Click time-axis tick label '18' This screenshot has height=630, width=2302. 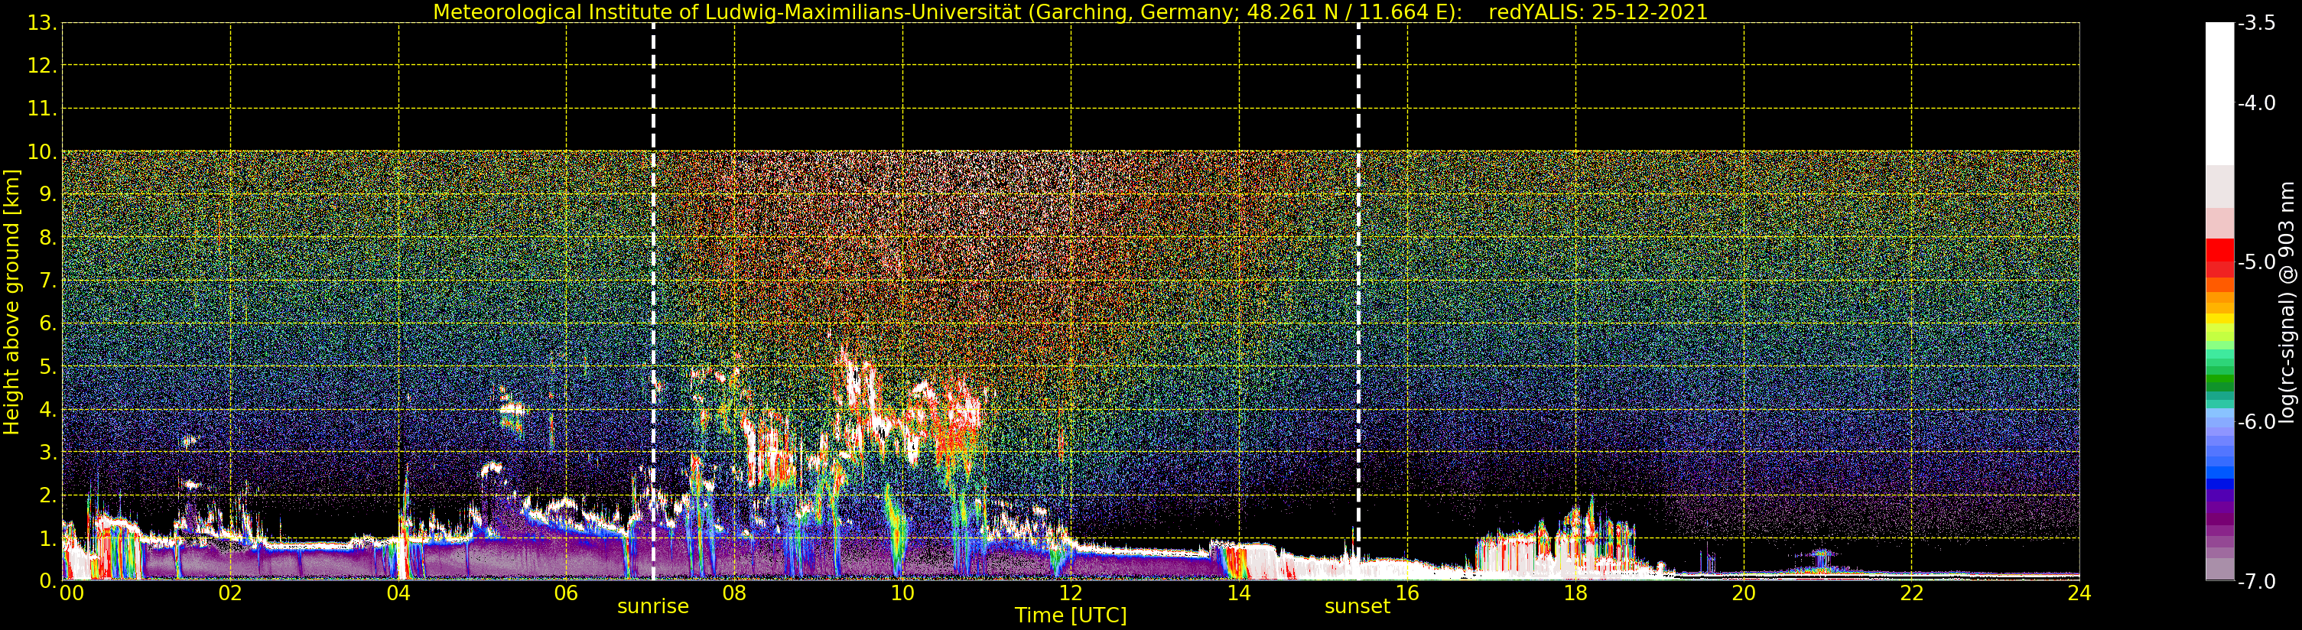coord(1575,593)
